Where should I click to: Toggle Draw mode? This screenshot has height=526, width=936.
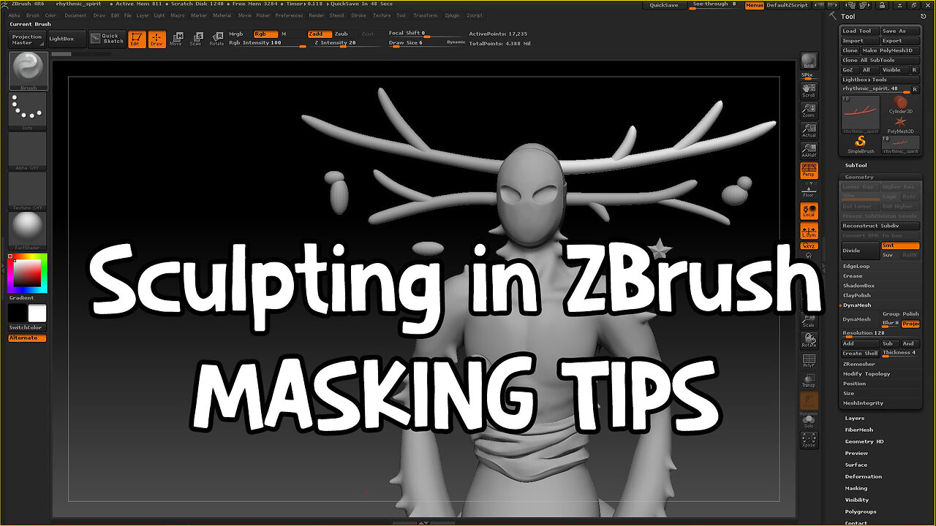point(156,39)
